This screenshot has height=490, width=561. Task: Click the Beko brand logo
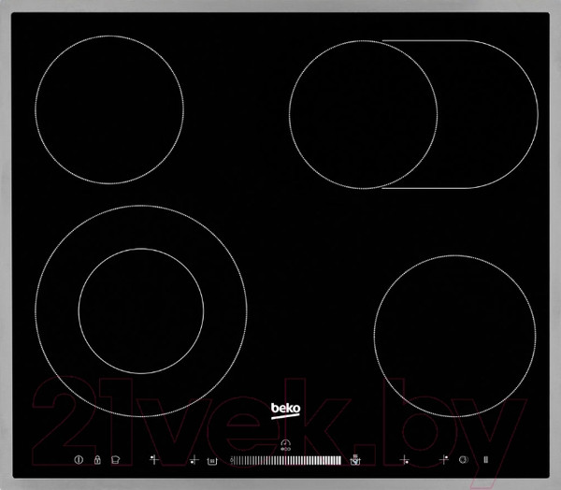click(284, 409)
